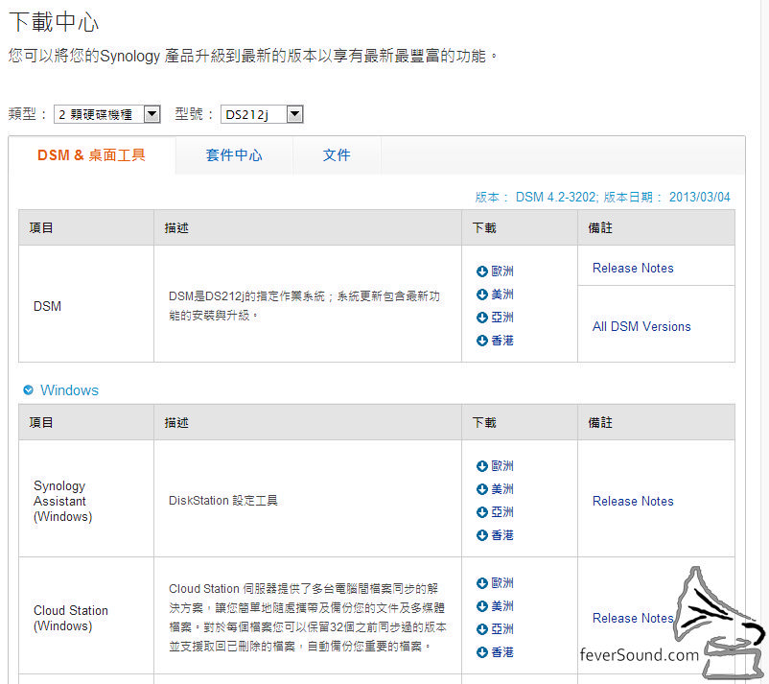This screenshot has height=684, width=769.
Task: Click the DSM 美洲 download arrow icon
Action: (x=481, y=295)
